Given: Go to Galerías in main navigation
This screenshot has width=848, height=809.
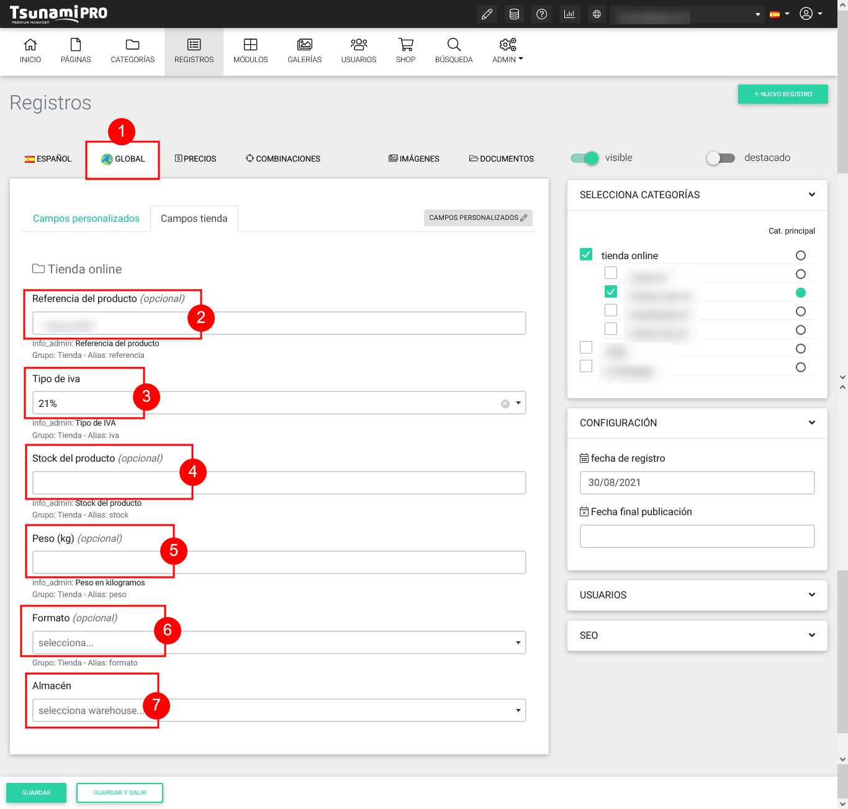Looking at the screenshot, I should point(304,51).
